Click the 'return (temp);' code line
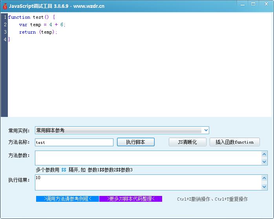The image size is (274, 219). pos(38,32)
